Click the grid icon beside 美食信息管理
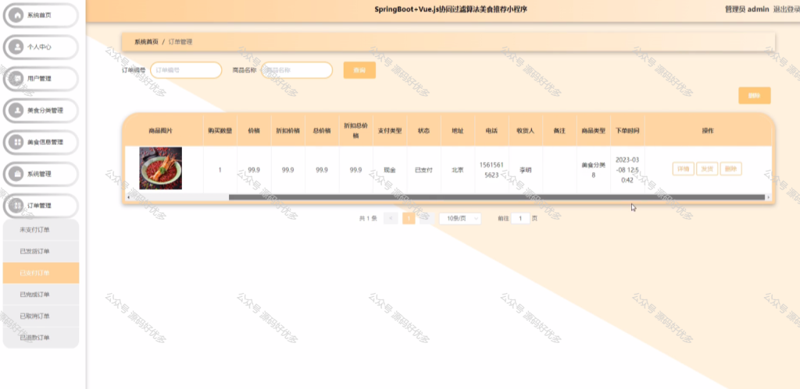This screenshot has width=800, height=389. pos(17,142)
